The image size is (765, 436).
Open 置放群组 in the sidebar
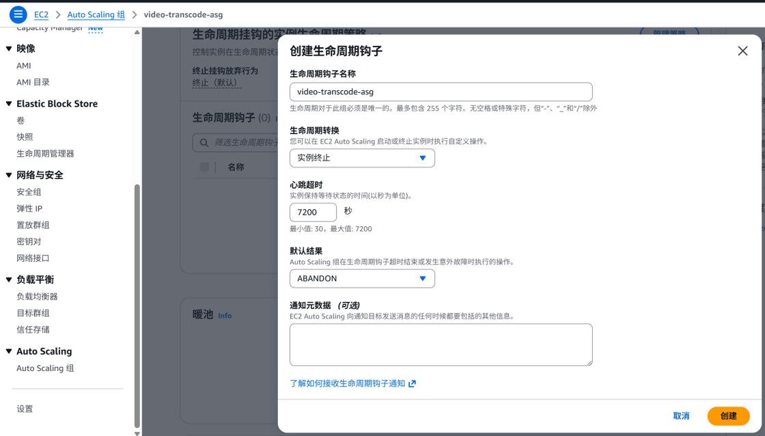click(33, 225)
